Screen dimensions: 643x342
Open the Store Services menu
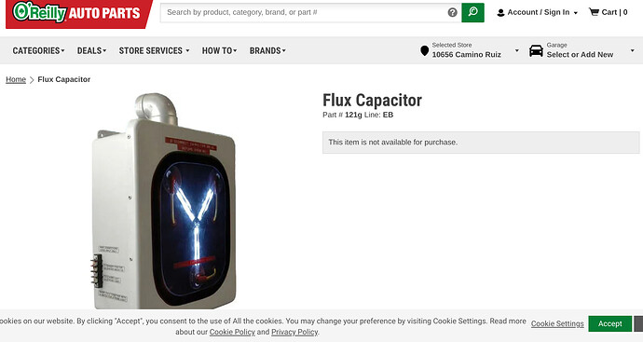pyautogui.click(x=154, y=50)
